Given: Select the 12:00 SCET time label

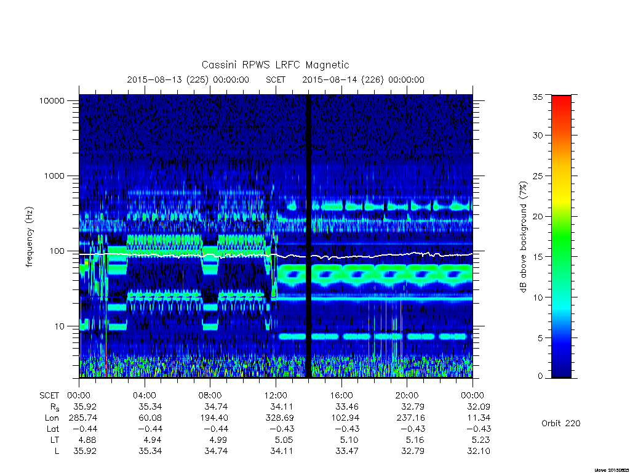Looking at the screenshot, I should click(x=276, y=395).
